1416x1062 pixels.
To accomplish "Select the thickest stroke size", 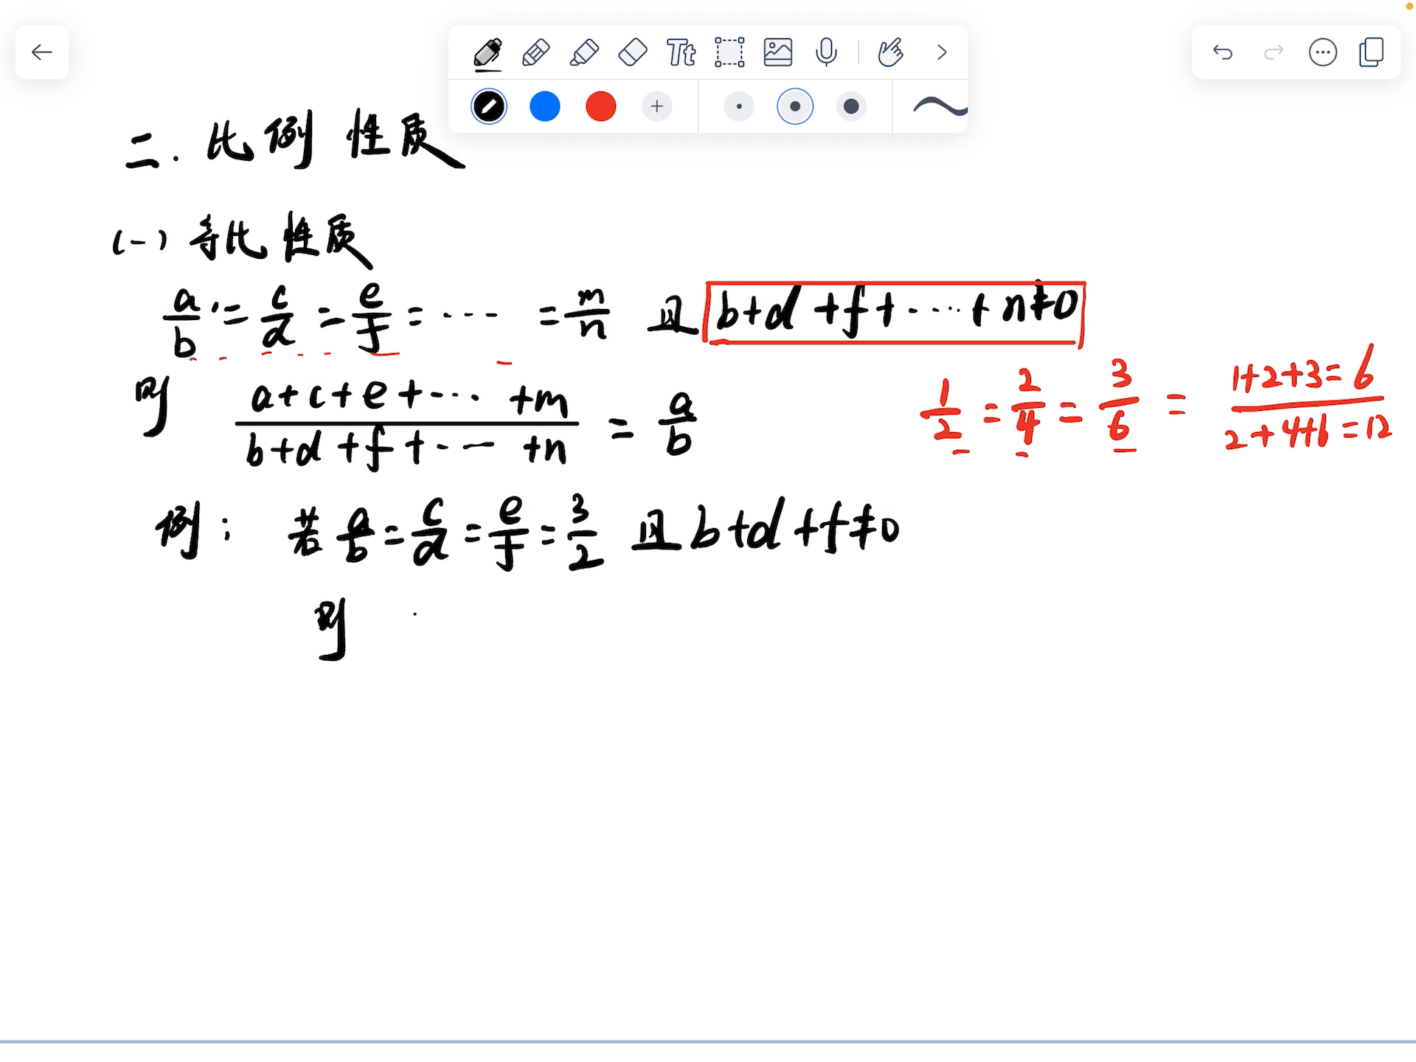I will click(851, 107).
